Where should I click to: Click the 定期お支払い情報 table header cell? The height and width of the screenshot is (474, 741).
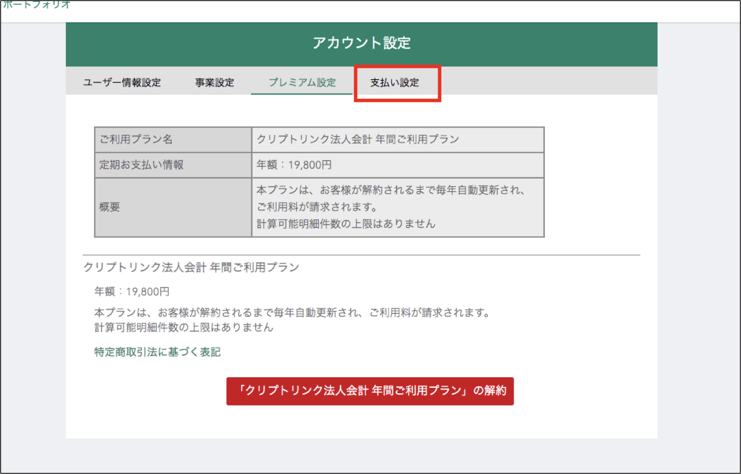173,165
